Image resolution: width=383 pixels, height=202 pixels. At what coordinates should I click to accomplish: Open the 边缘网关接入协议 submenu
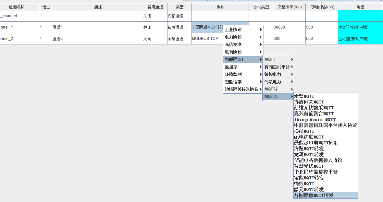(x=243, y=89)
